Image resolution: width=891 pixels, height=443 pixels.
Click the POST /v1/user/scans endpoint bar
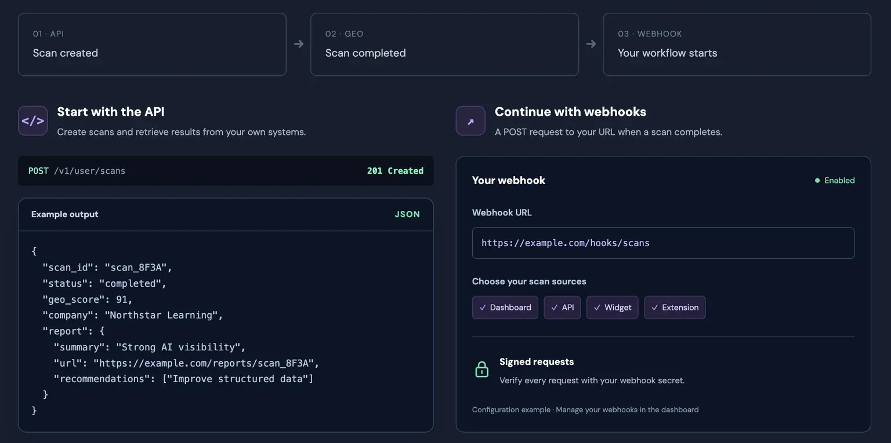[226, 171]
